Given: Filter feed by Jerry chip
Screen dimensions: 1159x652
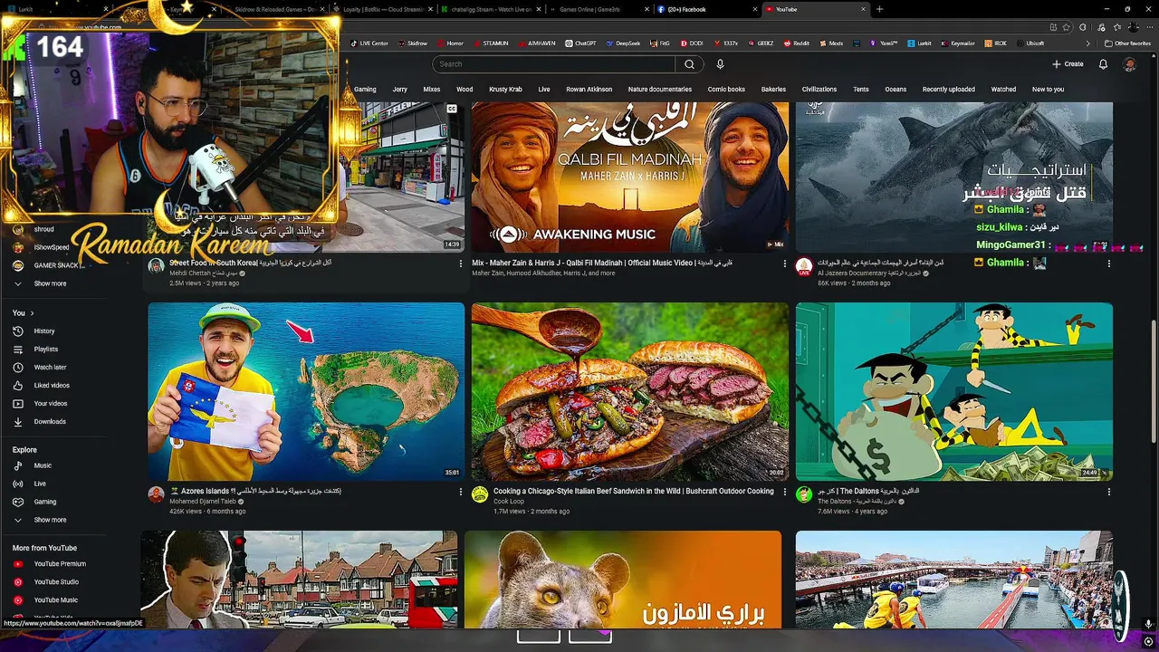Looking at the screenshot, I should pyautogui.click(x=400, y=90).
